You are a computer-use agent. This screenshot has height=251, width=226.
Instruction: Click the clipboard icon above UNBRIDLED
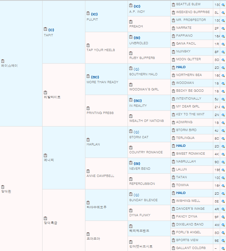tap(130, 37)
